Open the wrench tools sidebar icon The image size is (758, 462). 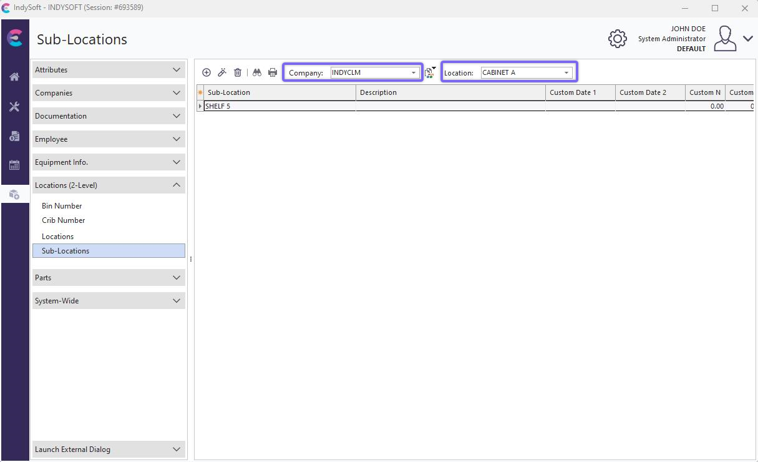pyautogui.click(x=14, y=107)
